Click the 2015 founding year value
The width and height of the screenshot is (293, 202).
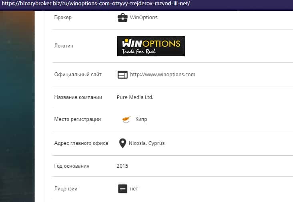(122, 166)
